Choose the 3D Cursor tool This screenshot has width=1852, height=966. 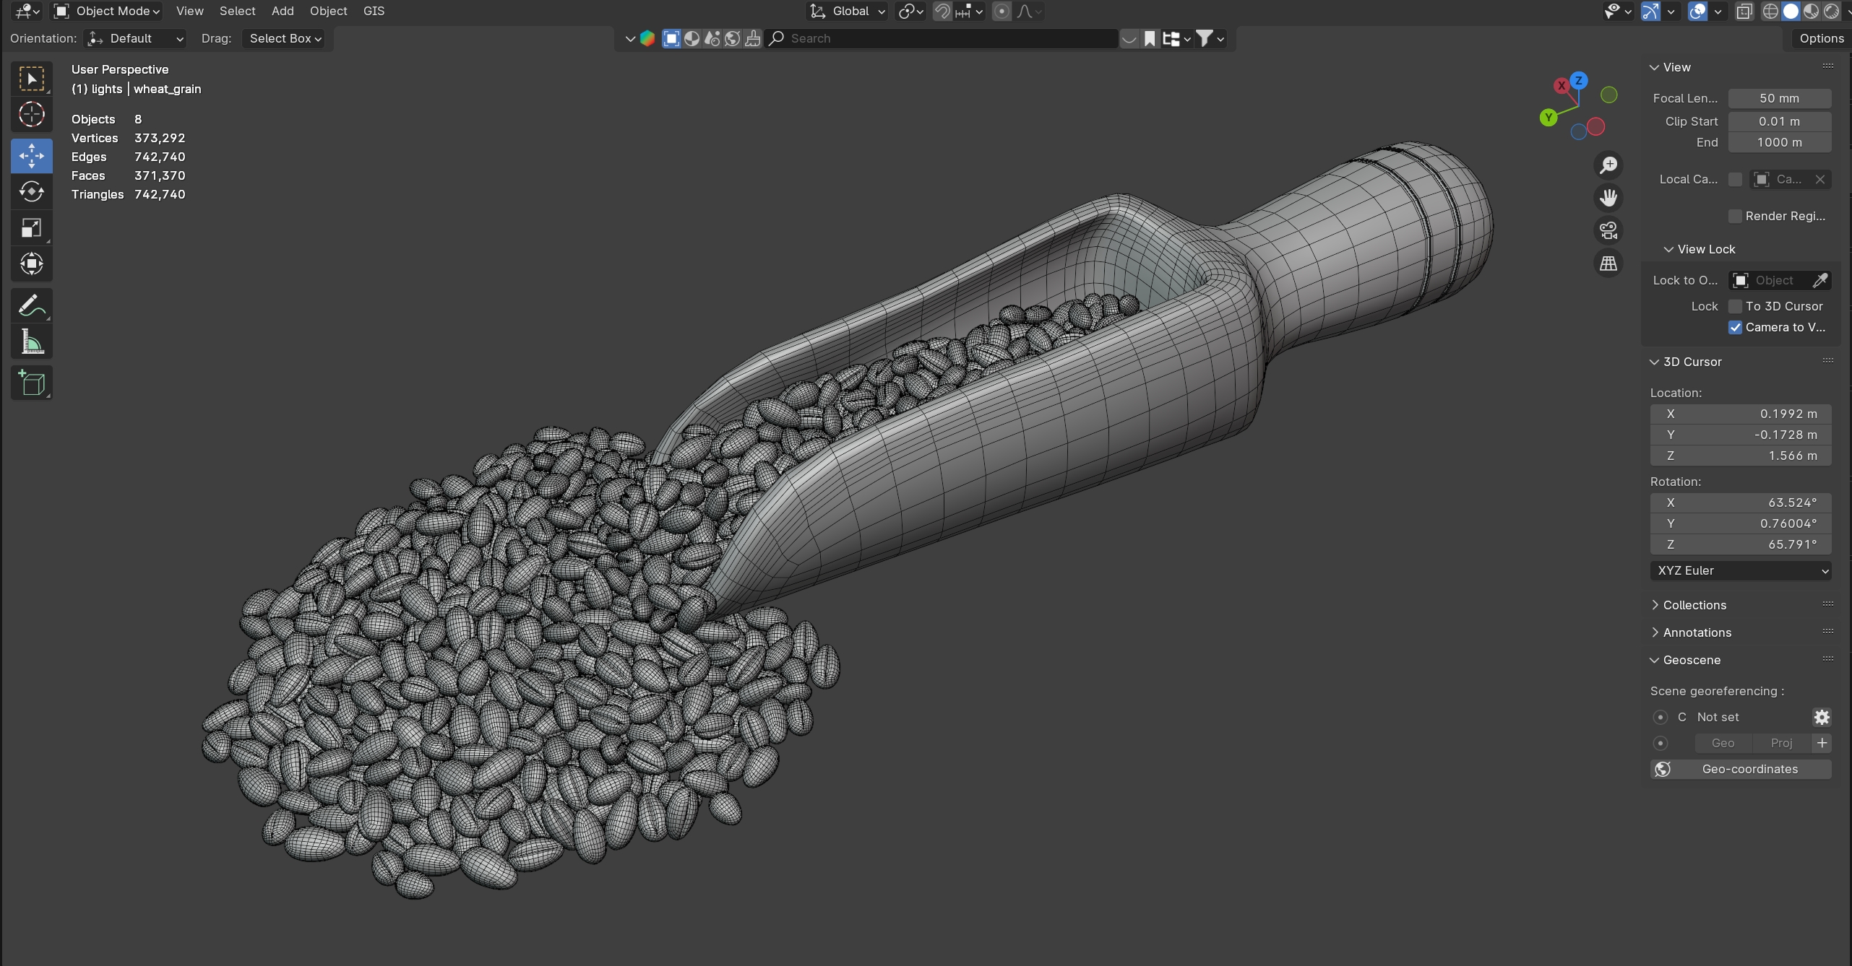point(31,114)
